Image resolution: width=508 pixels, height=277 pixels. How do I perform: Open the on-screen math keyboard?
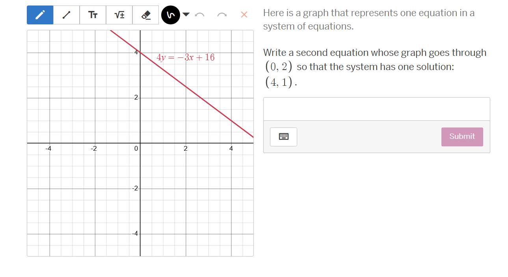(x=283, y=137)
